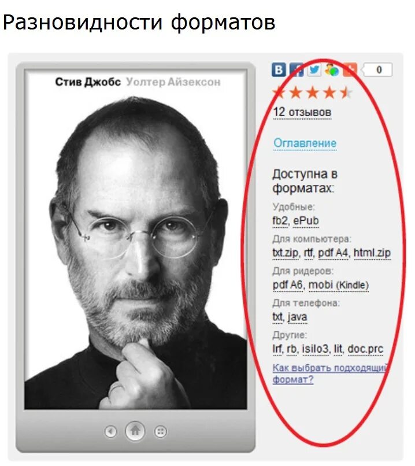
Task: Open Как выбрать подходящий формат help link
Action: [331, 373]
